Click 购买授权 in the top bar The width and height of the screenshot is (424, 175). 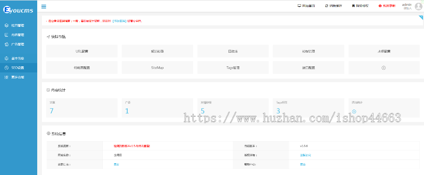coord(362,6)
